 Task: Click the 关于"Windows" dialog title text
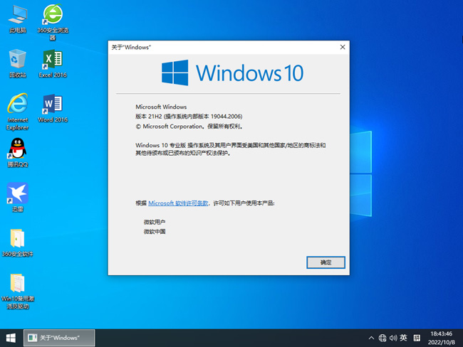point(131,47)
